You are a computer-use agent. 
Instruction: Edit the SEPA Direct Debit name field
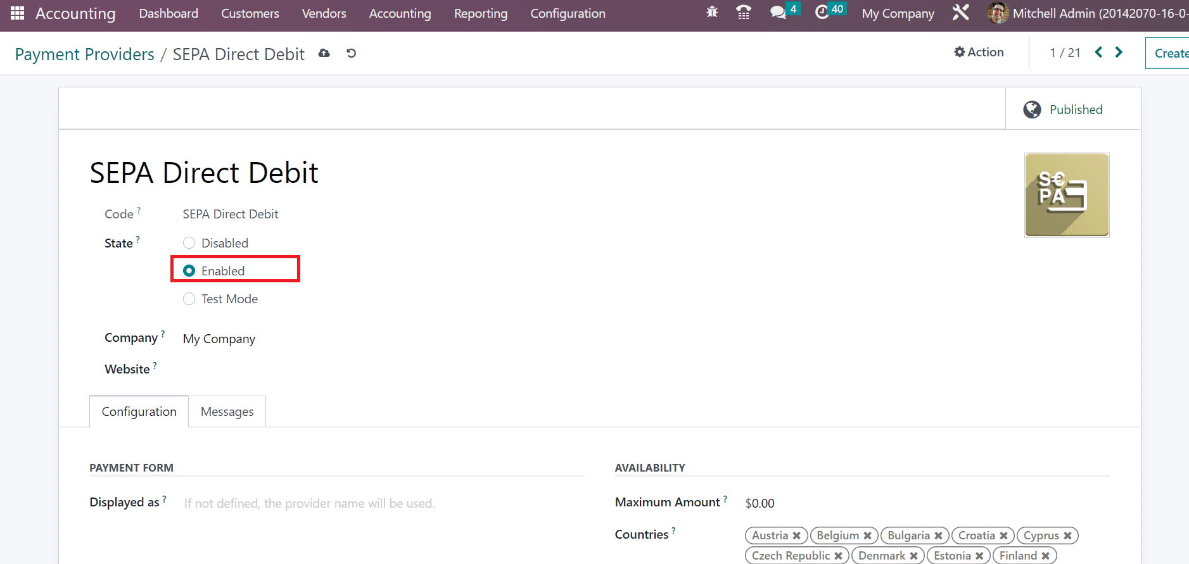tap(204, 173)
